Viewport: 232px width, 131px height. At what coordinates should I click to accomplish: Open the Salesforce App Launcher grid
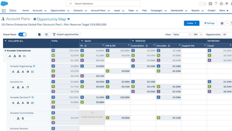pyautogui.click(x=4, y=10)
